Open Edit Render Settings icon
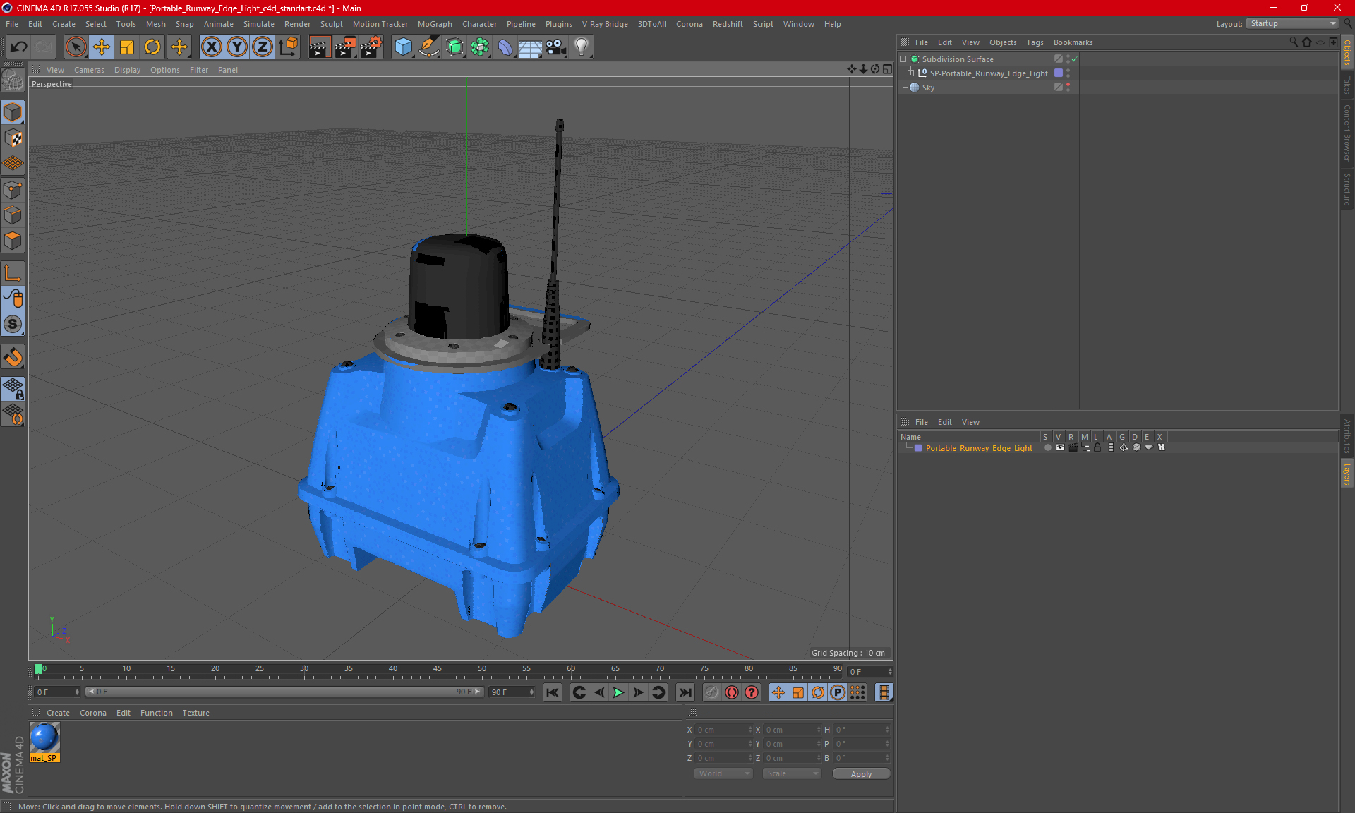The height and width of the screenshot is (813, 1355). (x=371, y=47)
